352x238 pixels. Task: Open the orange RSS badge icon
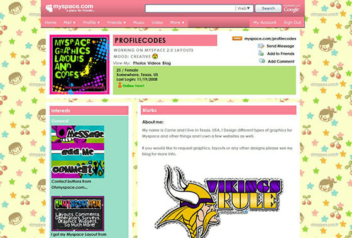coord(237,38)
